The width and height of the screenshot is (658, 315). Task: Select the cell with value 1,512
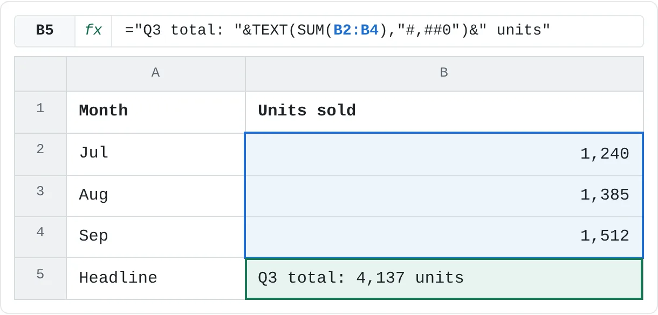tap(444, 237)
